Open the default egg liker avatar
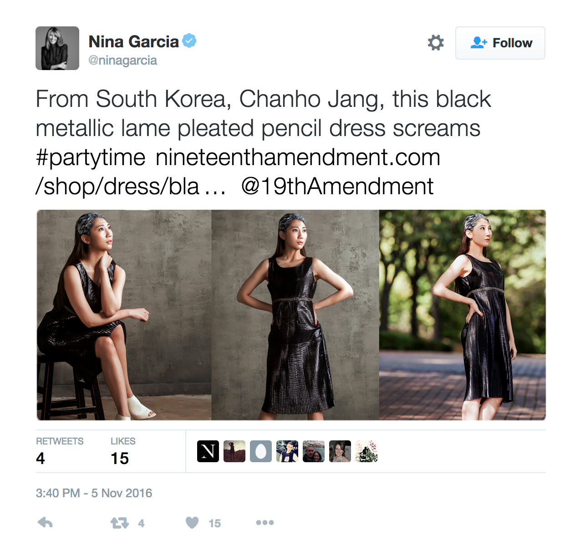This screenshot has width=580, height=560. click(261, 451)
